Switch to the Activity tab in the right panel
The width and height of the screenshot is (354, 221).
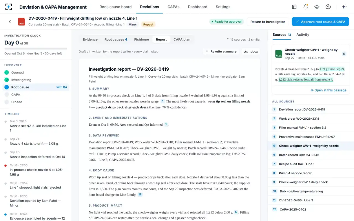[303, 35]
